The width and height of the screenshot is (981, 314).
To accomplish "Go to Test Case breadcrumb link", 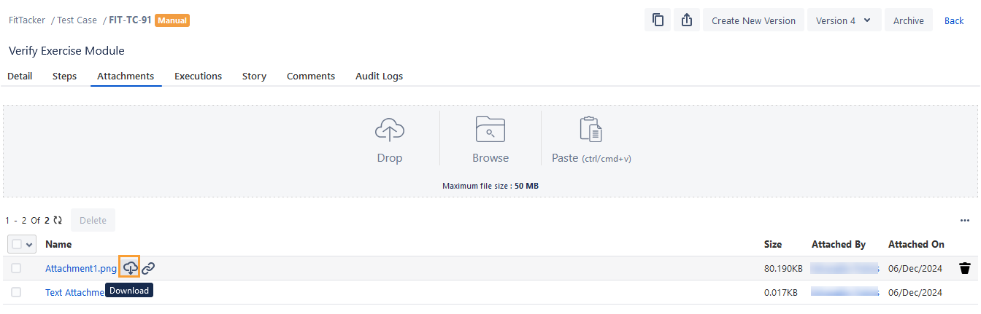I will click(x=77, y=20).
